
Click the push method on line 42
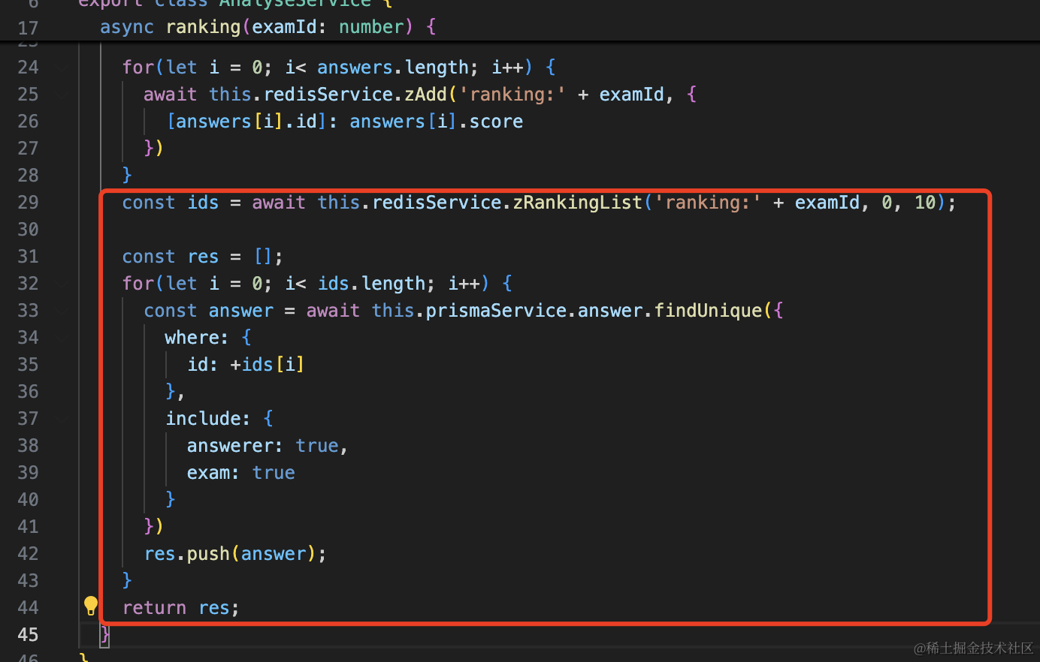(208, 554)
